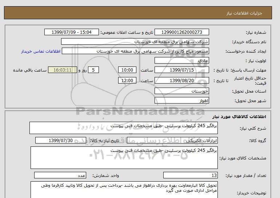The width and height of the screenshot is (280, 198).
Task: Click the تاریخ و ساعت اعلان عمومی label
Action: pos(127,32)
